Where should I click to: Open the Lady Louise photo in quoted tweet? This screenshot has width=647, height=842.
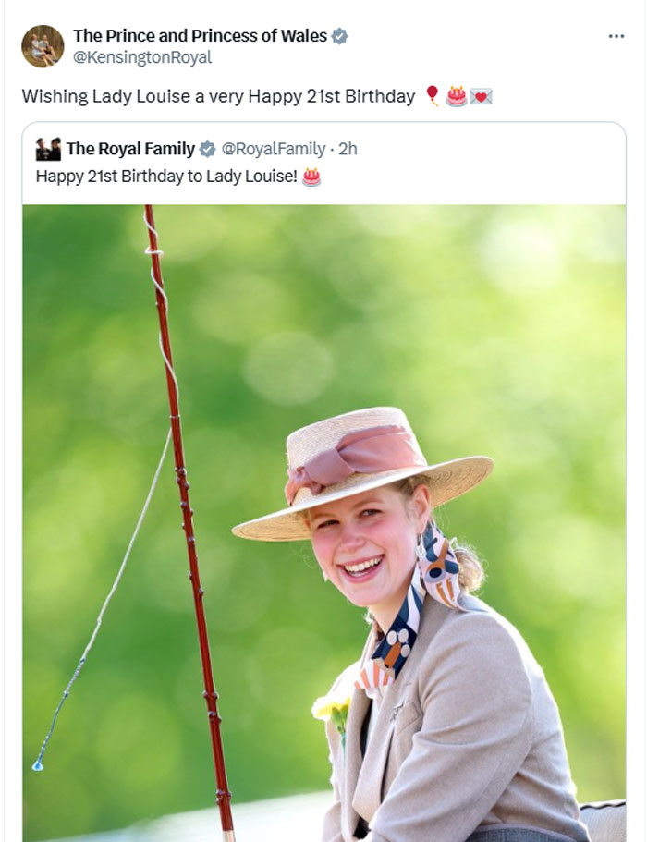(323, 523)
